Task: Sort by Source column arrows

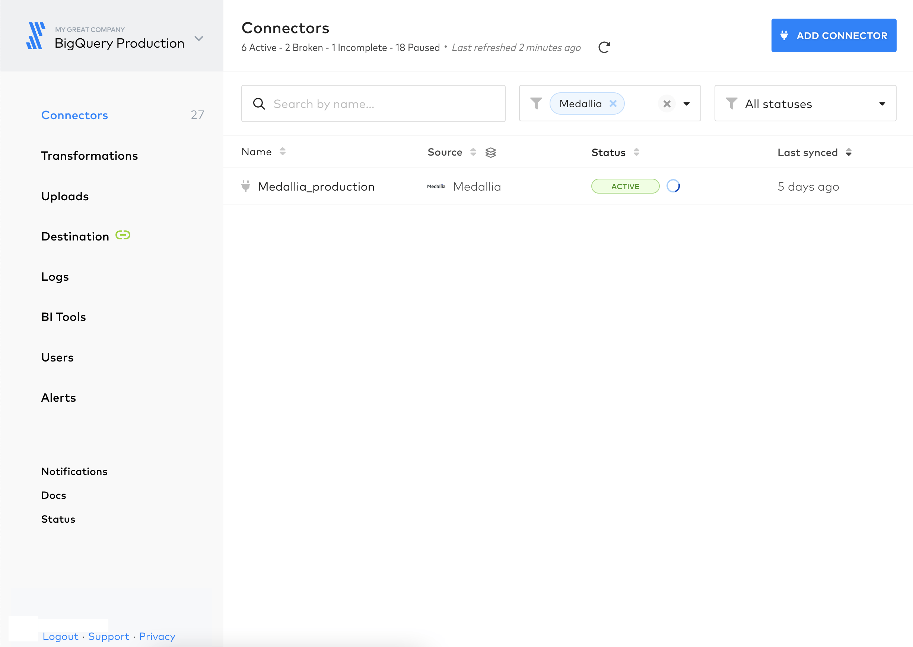Action: click(473, 152)
